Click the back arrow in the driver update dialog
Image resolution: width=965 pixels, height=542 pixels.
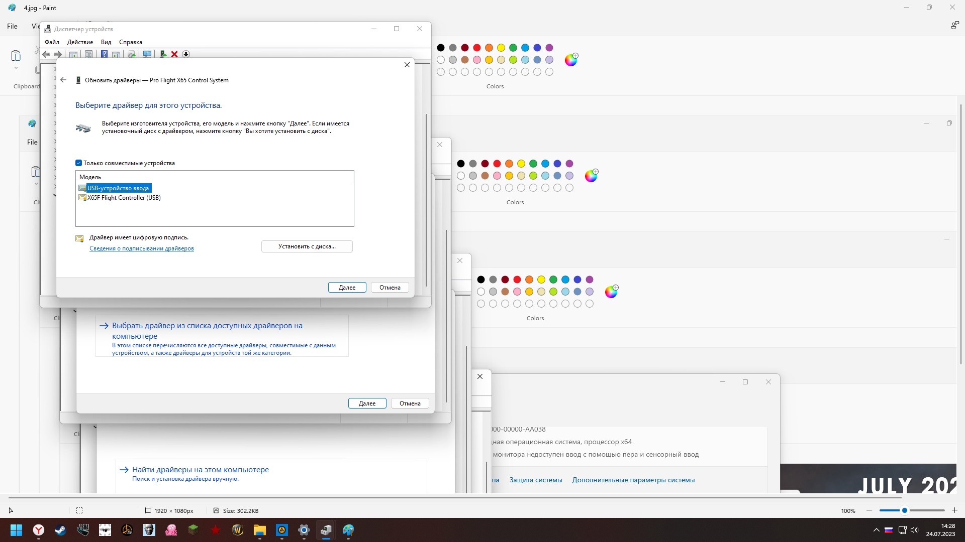(63, 80)
